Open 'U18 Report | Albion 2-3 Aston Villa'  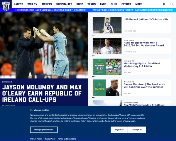click(x=146, y=19)
